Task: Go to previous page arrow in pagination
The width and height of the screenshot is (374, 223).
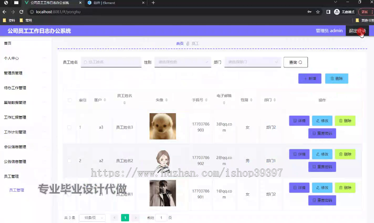Action: coord(115,218)
